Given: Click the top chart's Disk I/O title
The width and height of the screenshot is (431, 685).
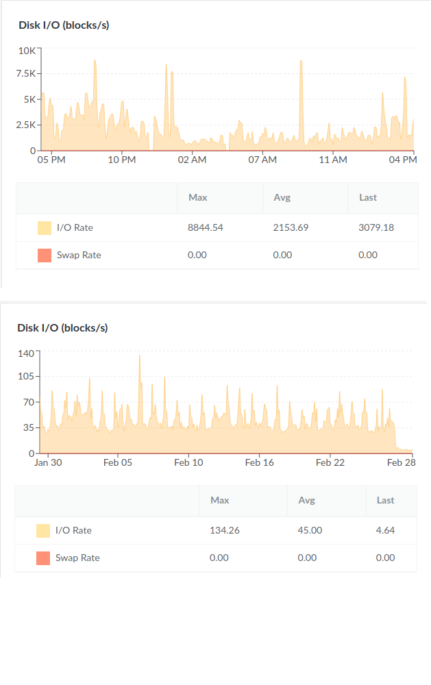Looking at the screenshot, I should click(x=64, y=25).
